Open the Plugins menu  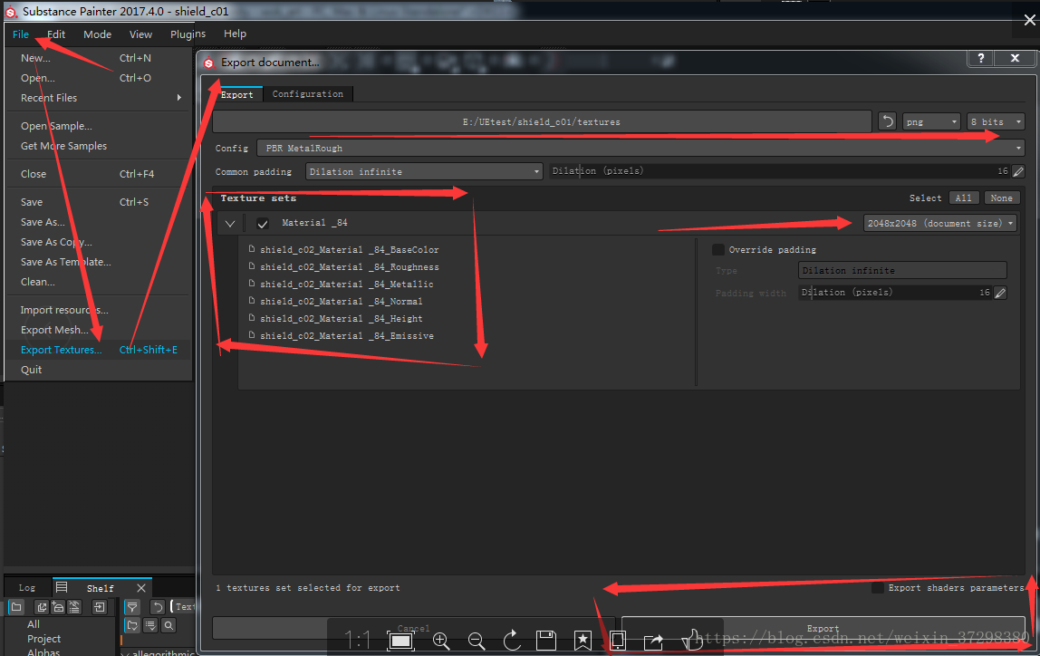click(x=188, y=34)
